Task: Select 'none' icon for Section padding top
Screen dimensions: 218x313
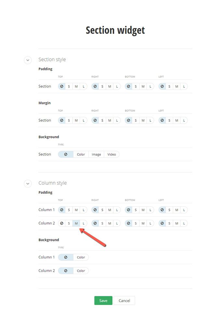Action: click(x=61, y=86)
